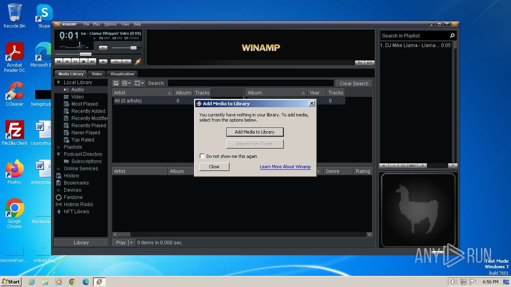Open the View menu
The height and width of the screenshot is (287, 511).
point(125,24)
